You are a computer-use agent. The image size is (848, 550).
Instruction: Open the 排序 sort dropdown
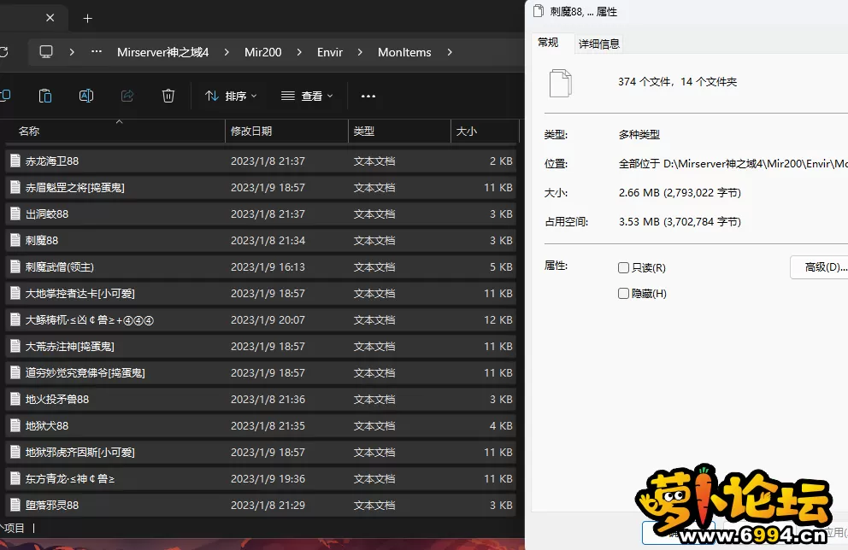pos(231,96)
